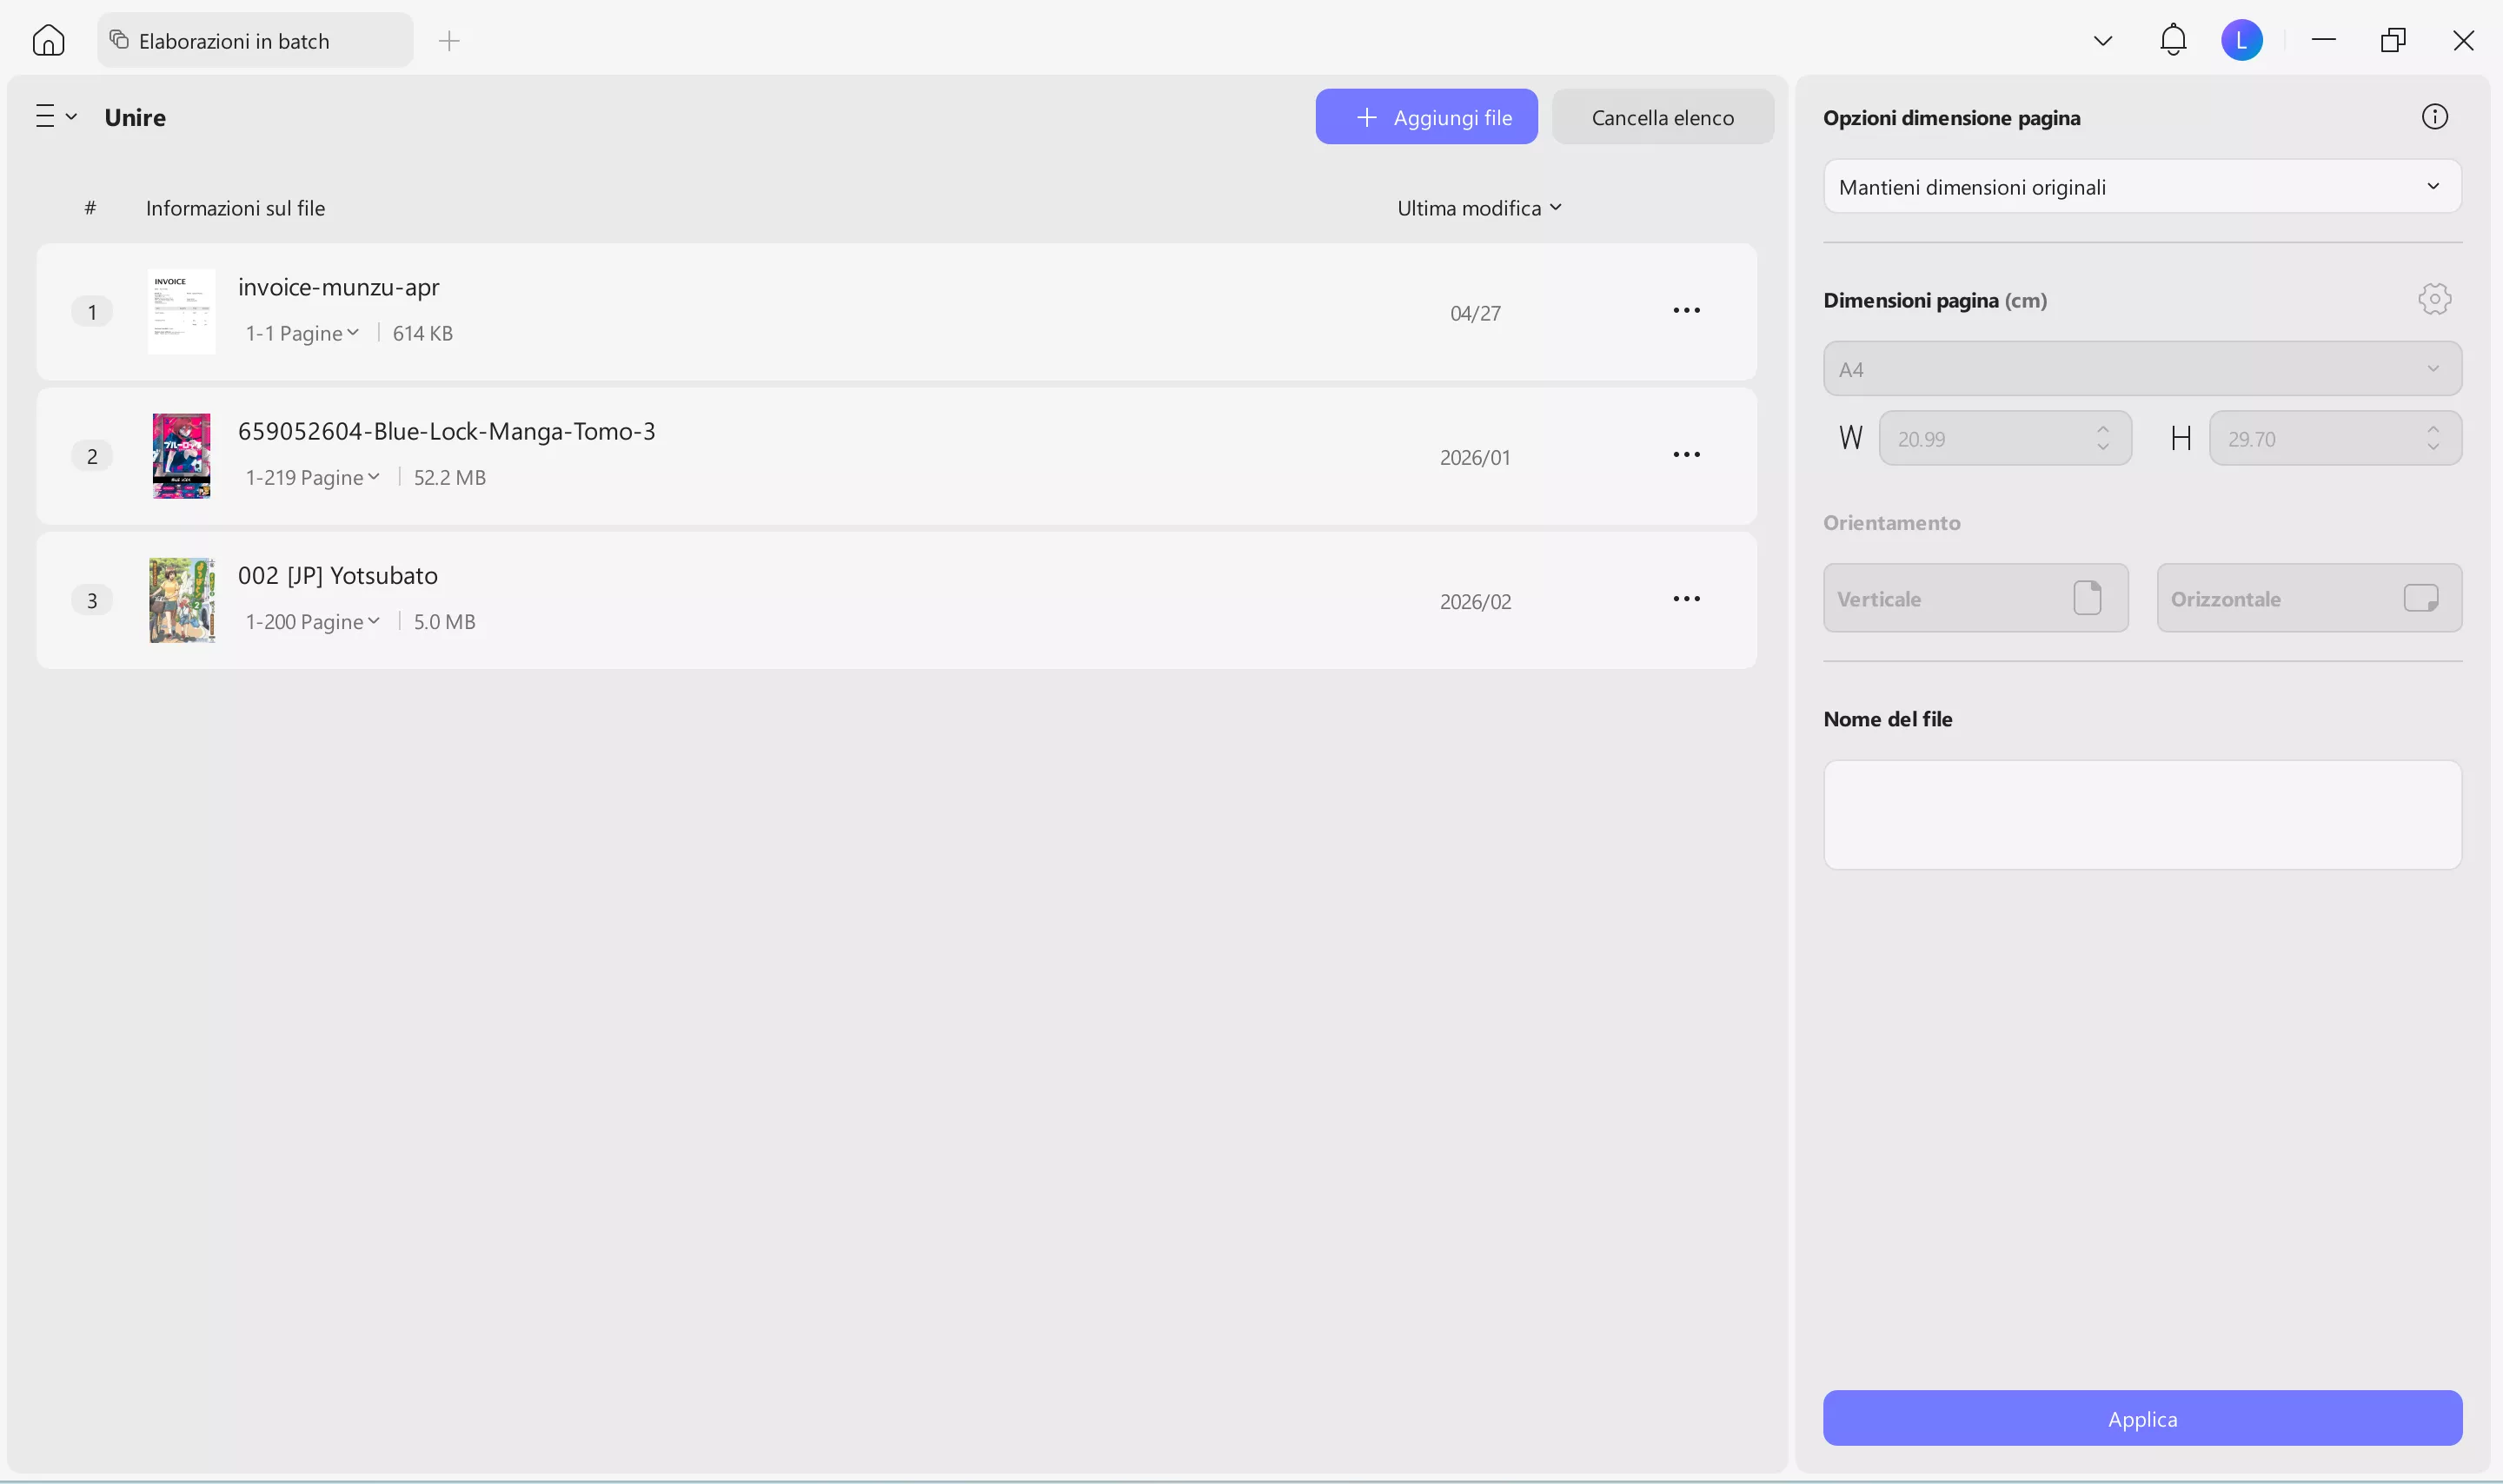
Task: Click the Blue-Lock-Manga cover thumbnail
Action: pyautogui.click(x=181, y=455)
